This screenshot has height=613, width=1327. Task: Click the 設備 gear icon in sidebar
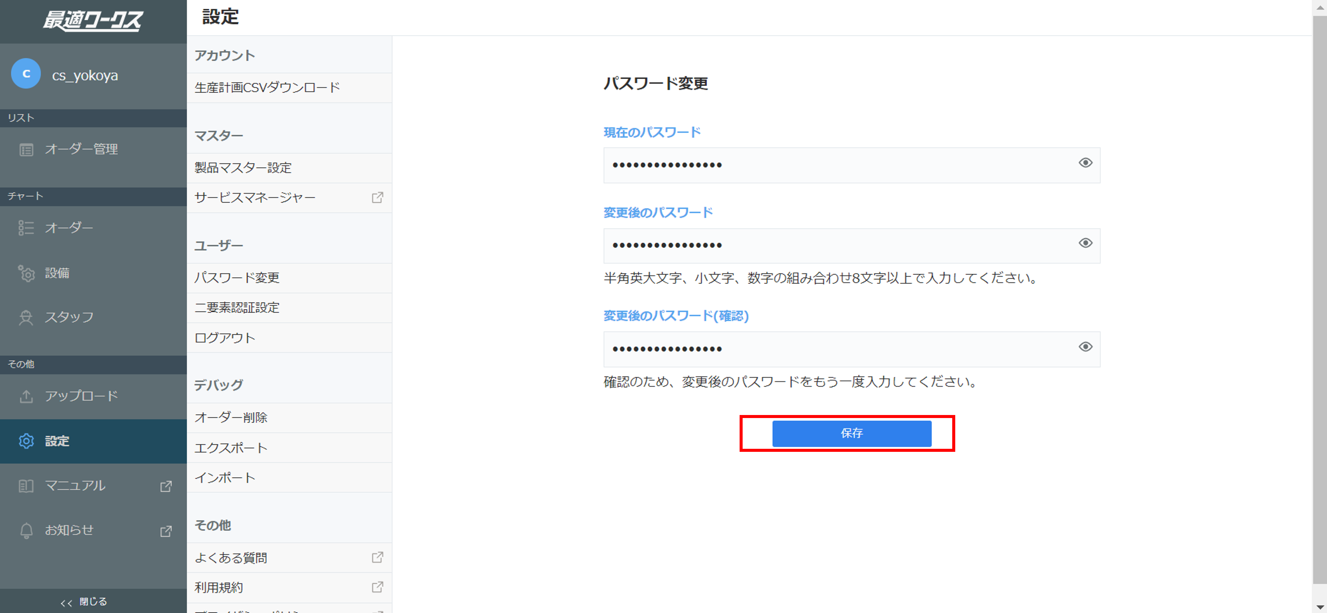click(26, 273)
